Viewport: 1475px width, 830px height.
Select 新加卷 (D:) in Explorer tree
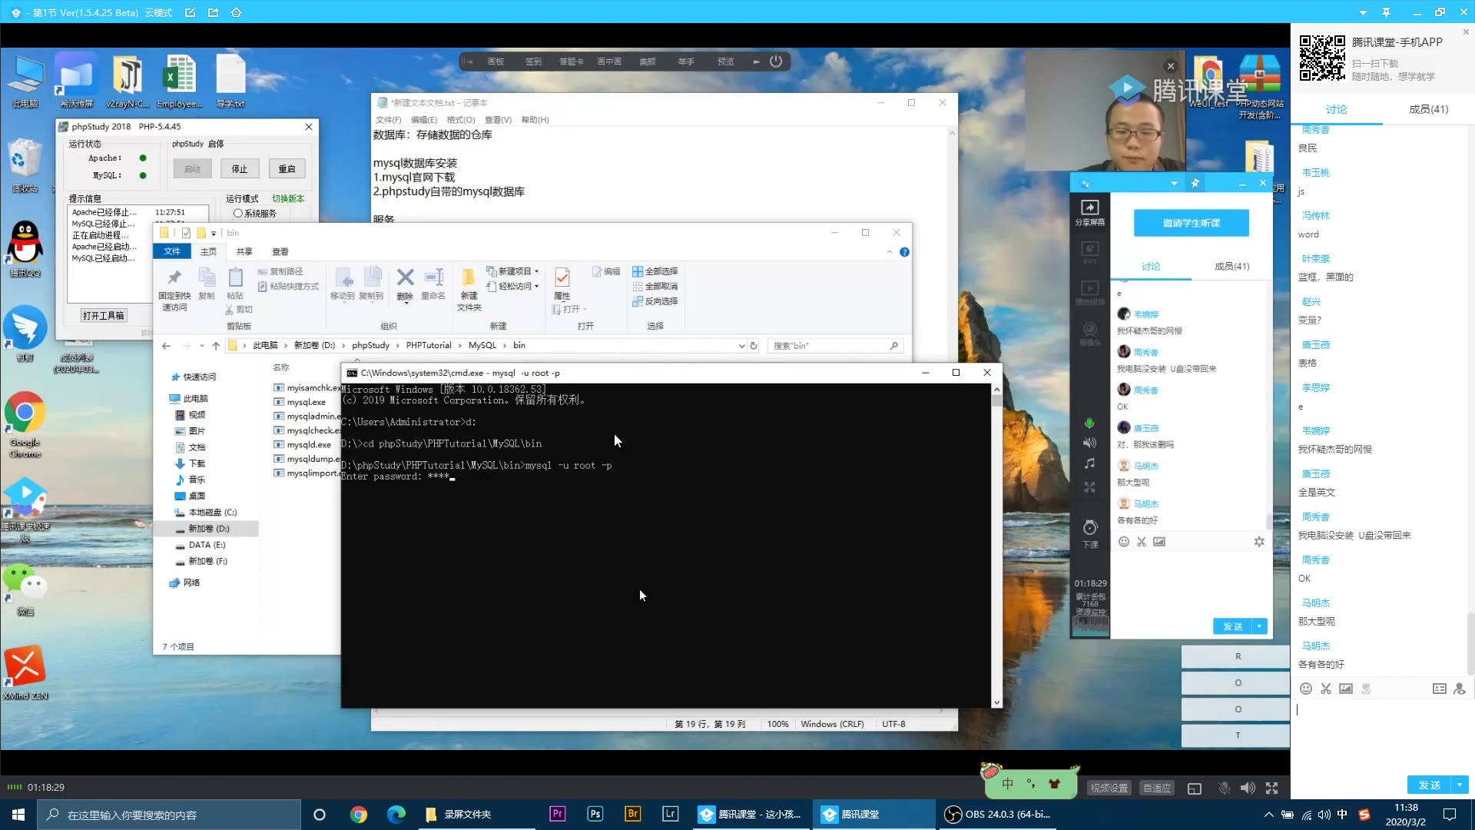pos(207,529)
